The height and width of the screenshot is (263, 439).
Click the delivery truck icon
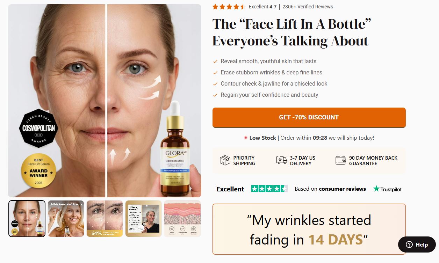point(281,160)
